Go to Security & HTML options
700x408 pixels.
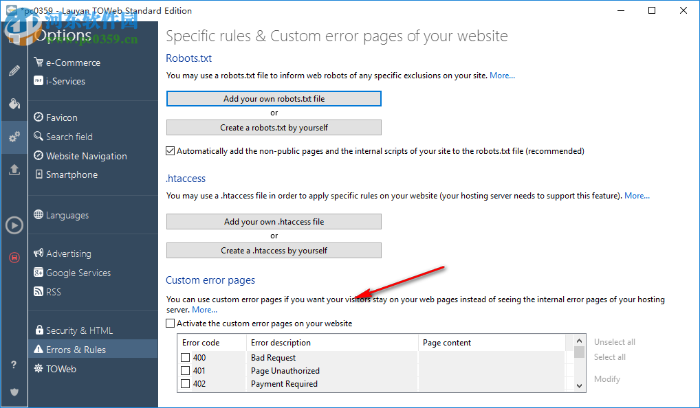[x=79, y=330]
